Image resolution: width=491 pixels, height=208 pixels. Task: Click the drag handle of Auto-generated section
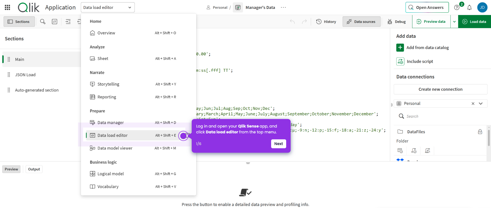9,90
